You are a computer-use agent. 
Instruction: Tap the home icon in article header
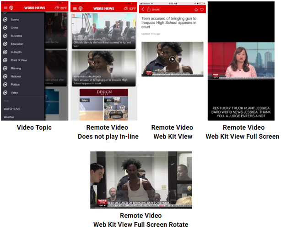pyautogui.click(x=196, y=10)
